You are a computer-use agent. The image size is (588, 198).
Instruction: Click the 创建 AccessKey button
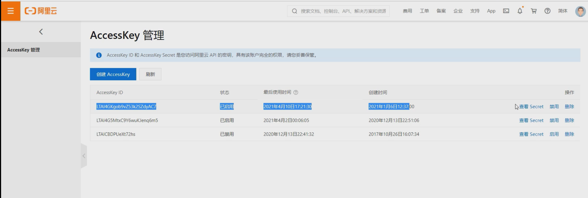(113, 74)
